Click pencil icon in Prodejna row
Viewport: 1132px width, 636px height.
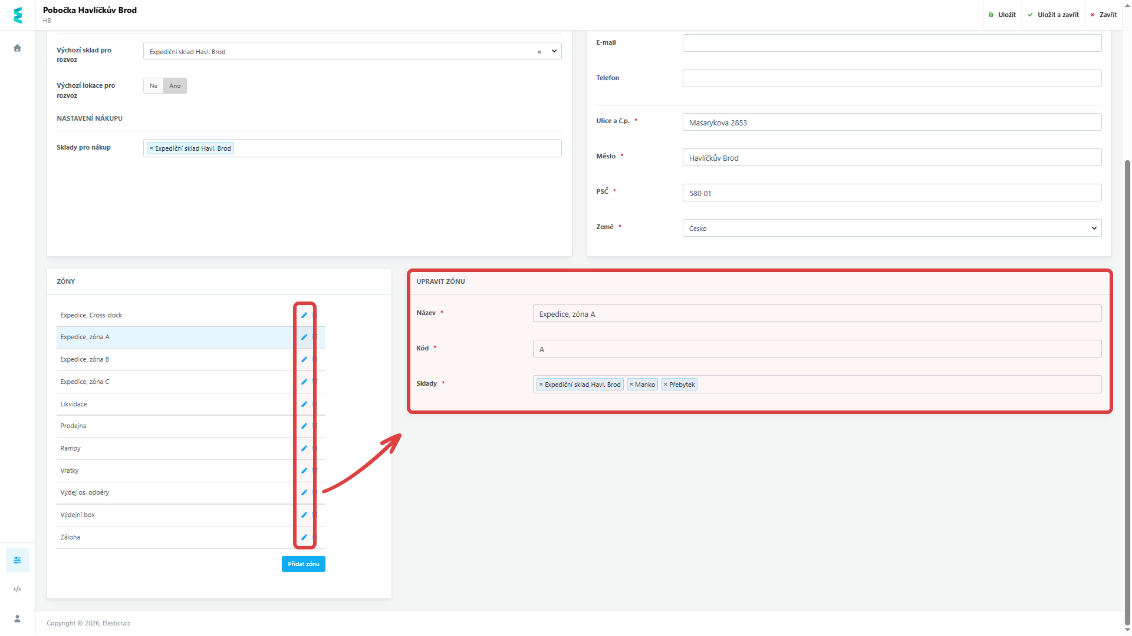click(304, 426)
